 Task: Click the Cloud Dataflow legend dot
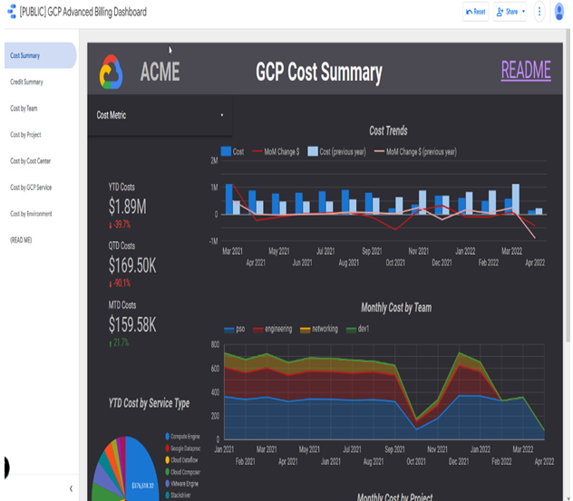[x=168, y=459]
